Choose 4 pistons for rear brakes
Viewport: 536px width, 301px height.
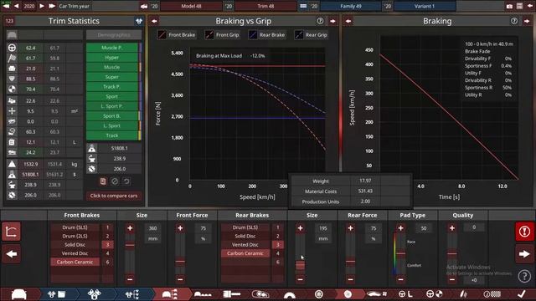(277, 253)
